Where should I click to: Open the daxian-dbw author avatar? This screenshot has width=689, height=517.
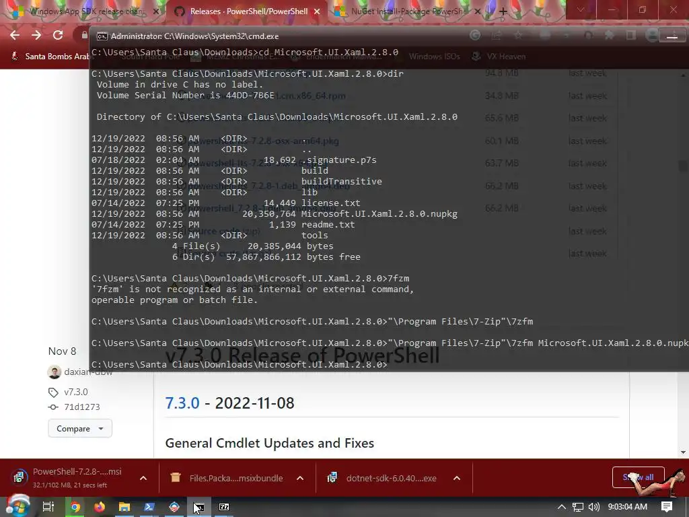tap(55, 372)
